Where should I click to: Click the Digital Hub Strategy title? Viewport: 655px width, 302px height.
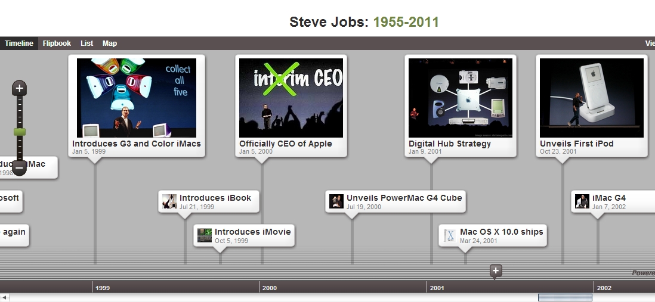pyautogui.click(x=449, y=144)
